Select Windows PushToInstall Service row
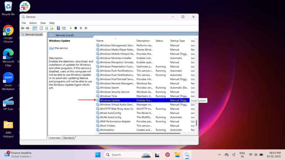This screenshot has width=285, height=160. pyautogui.click(x=145, y=79)
